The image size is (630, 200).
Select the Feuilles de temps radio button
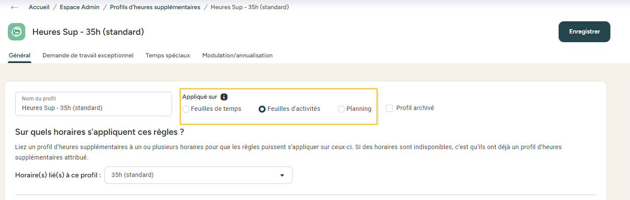coord(186,109)
